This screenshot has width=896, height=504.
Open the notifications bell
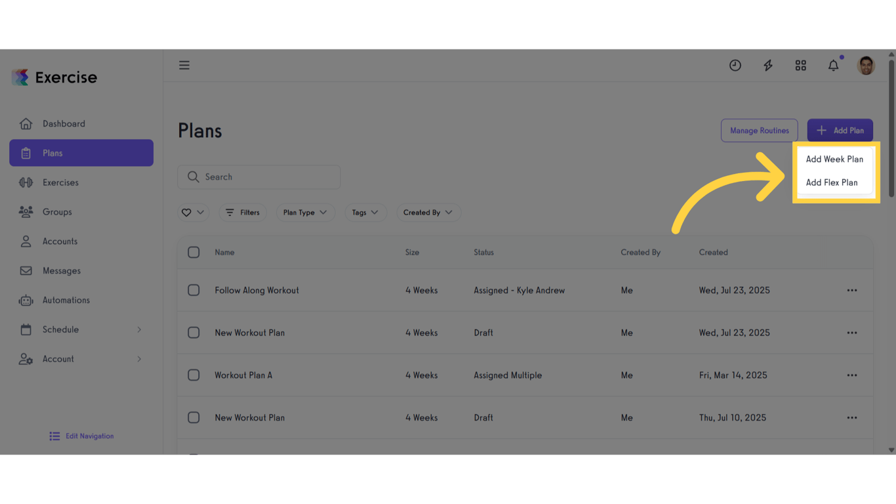coord(834,65)
